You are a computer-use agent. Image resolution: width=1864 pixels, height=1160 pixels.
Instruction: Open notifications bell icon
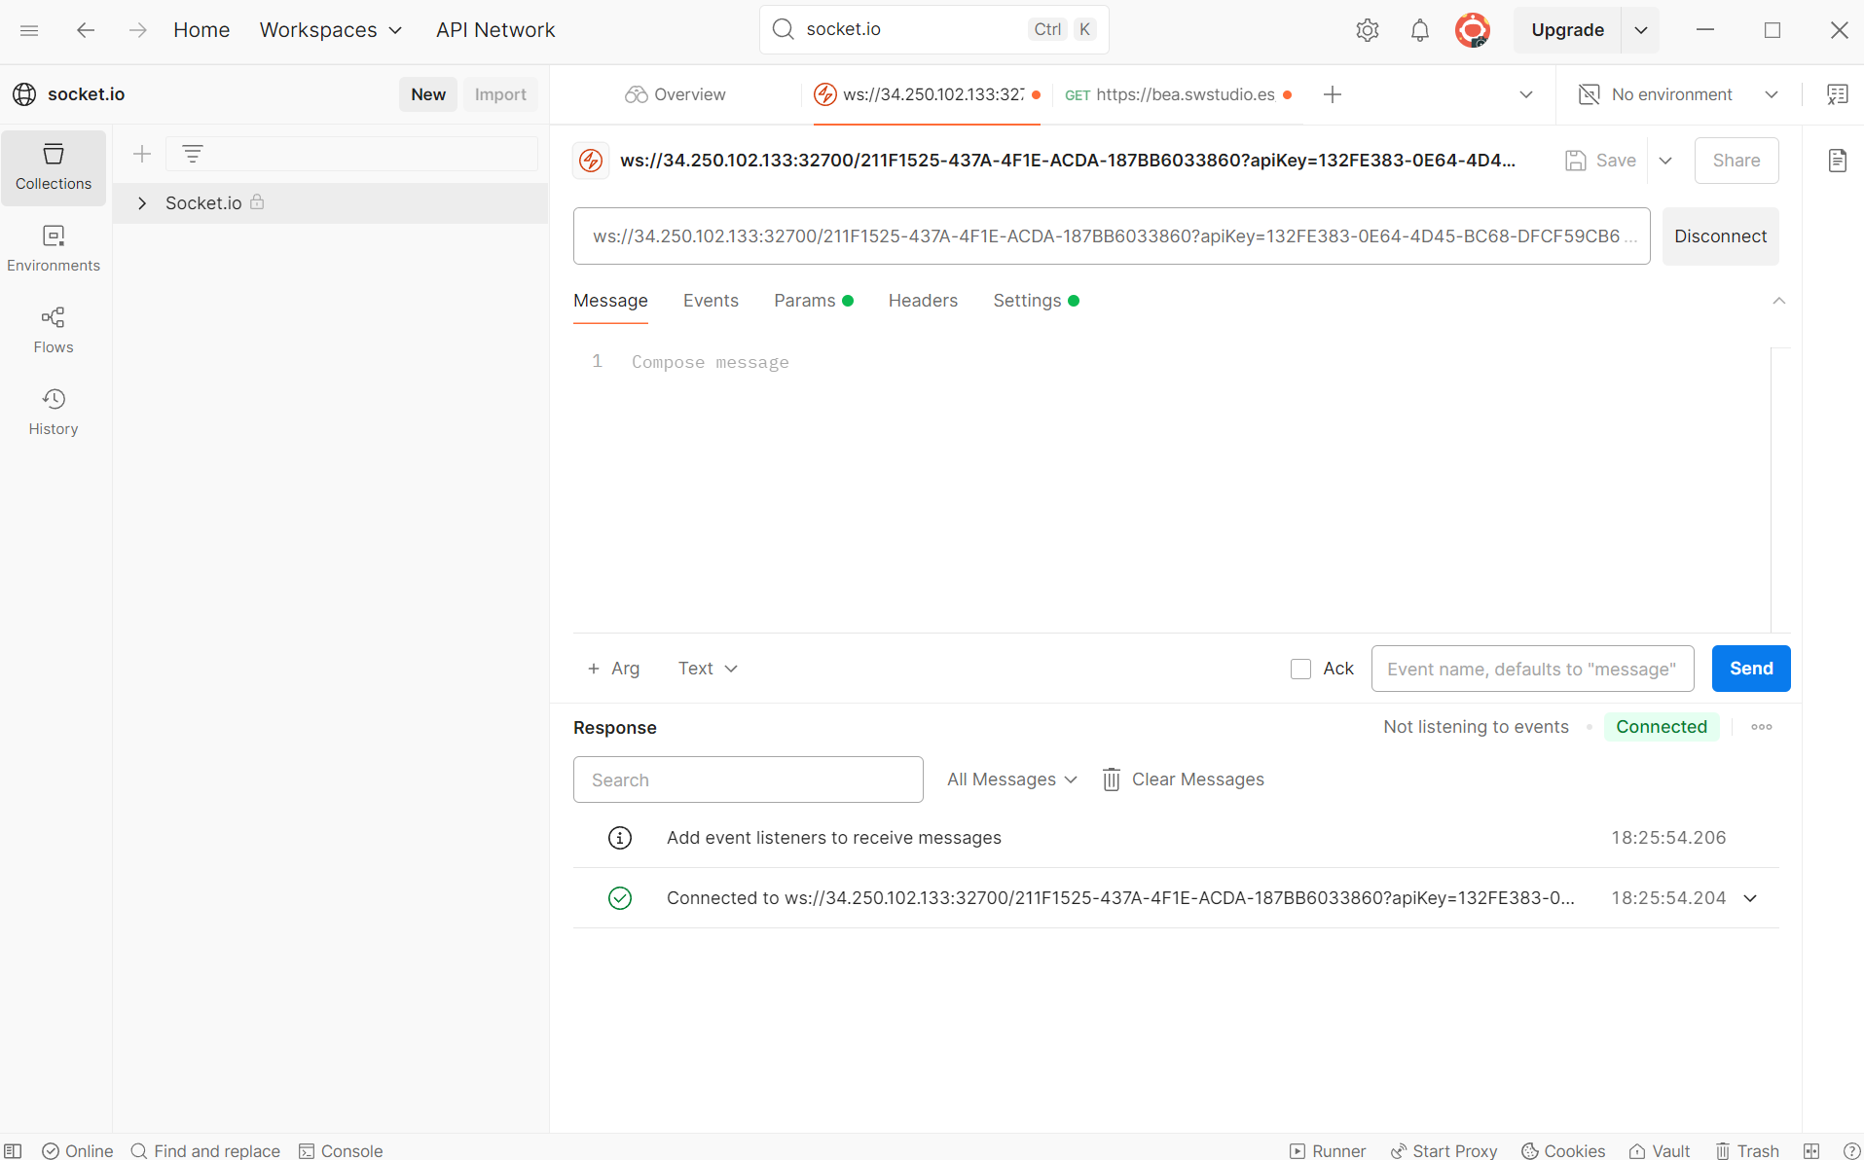pos(1420,30)
